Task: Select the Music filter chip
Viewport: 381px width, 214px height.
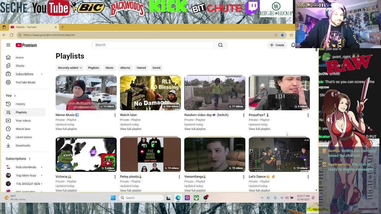Action: [110, 68]
